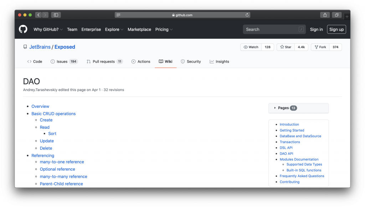
Task: Select the Wiki tab
Action: (x=165, y=62)
